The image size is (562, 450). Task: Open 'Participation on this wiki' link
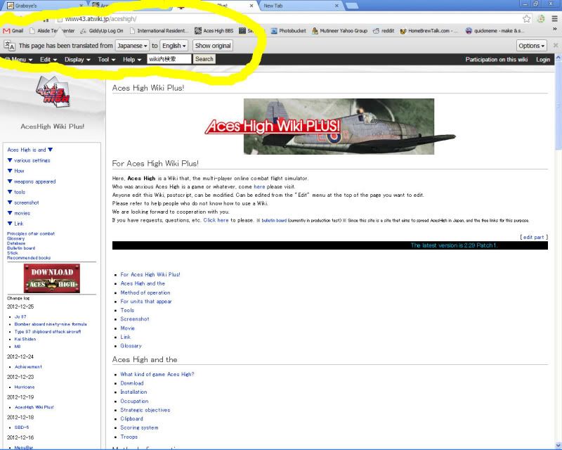497,60
